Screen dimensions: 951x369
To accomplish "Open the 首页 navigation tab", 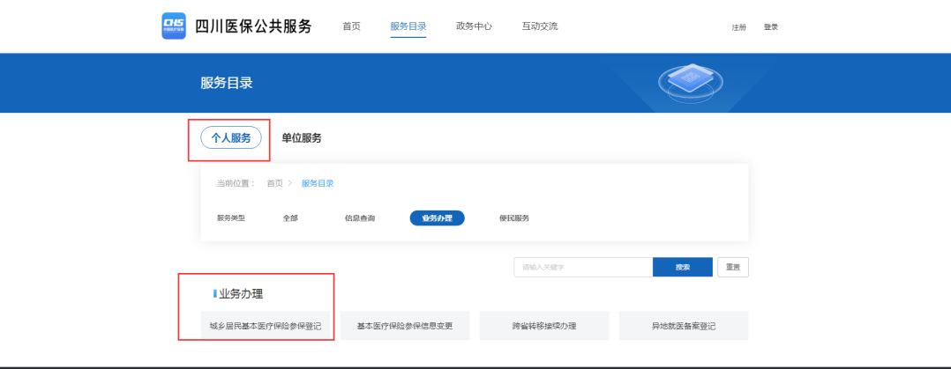I will pyautogui.click(x=351, y=26).
